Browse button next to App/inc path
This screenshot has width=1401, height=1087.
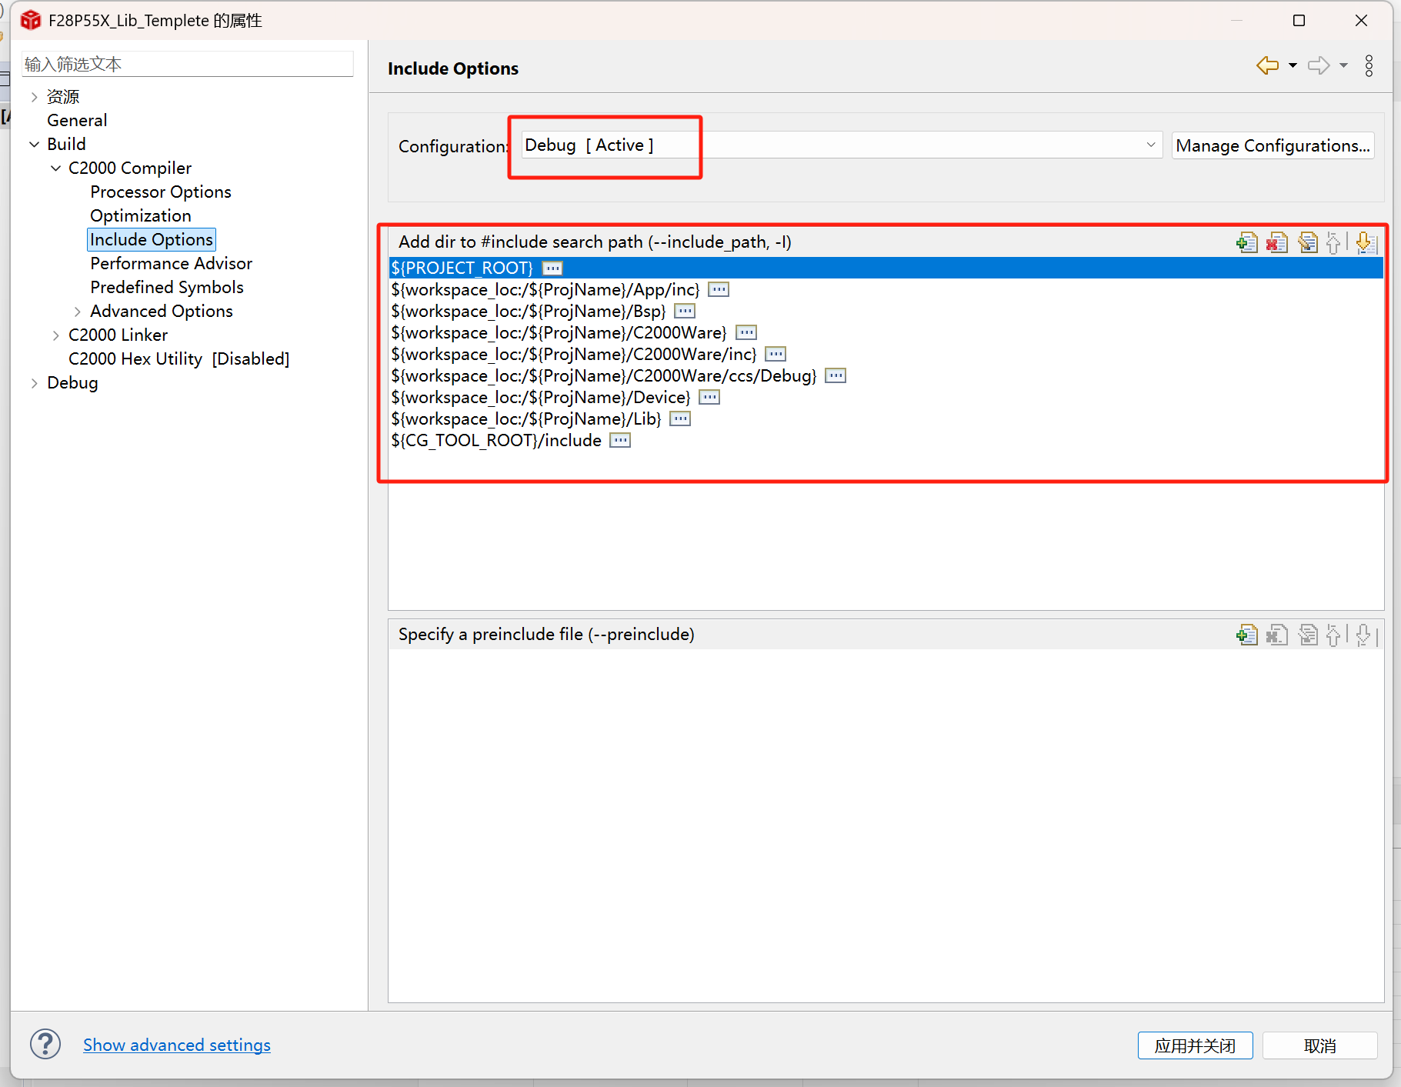point(719,290)
